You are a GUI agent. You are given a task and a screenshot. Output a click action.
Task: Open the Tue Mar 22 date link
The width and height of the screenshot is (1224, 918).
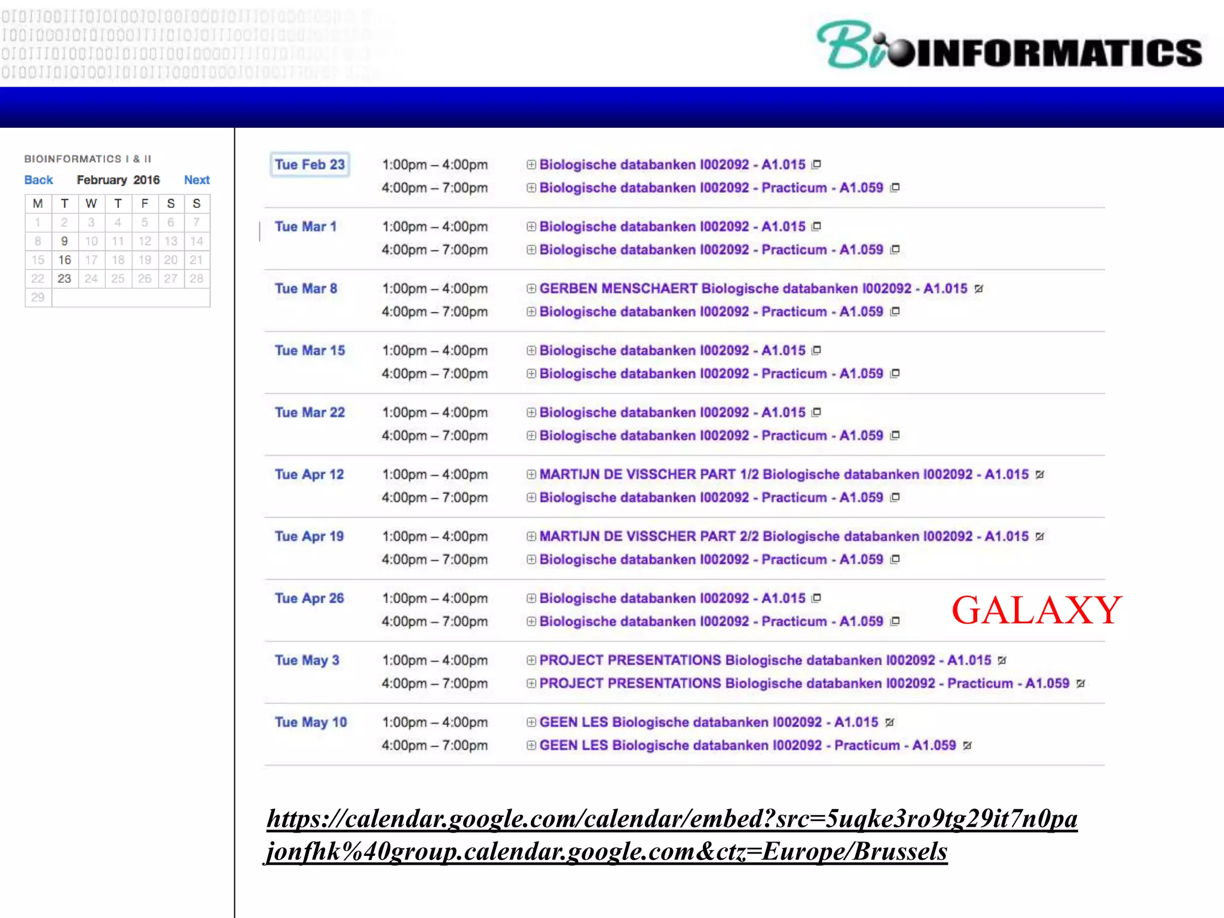point(310,412)
